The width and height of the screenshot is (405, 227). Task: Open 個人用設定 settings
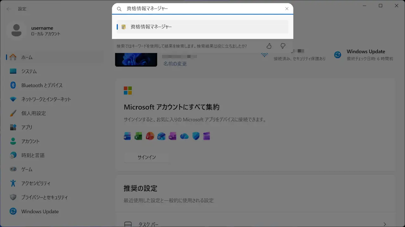pos(34,113)
